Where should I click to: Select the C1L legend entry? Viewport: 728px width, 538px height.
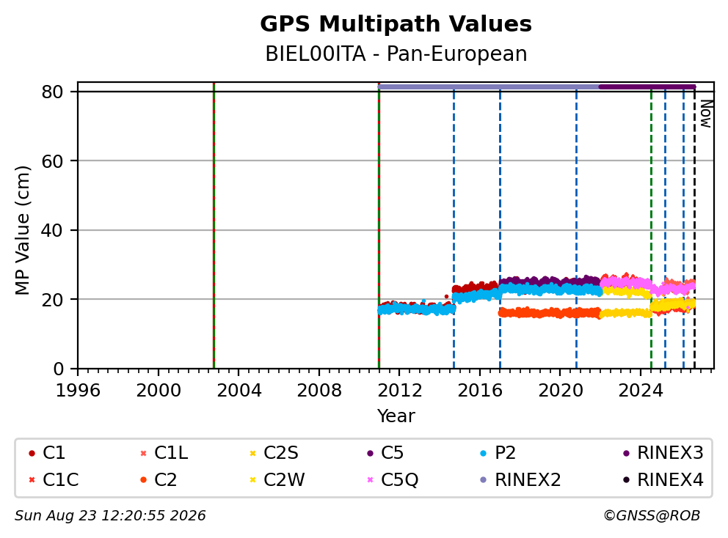tap(164, 453)
